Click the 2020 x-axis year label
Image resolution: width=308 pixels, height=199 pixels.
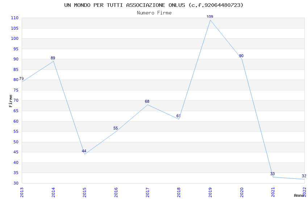242,192
